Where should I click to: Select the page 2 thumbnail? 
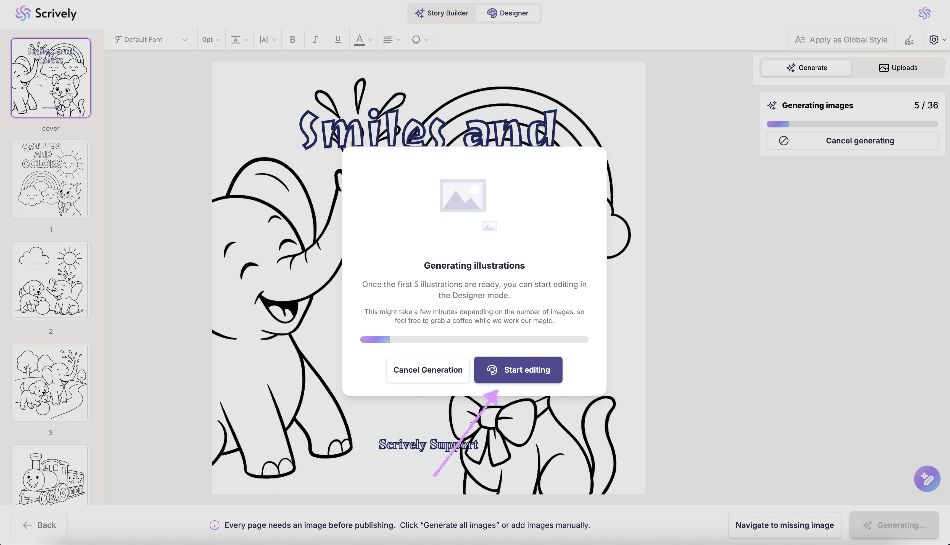[x=51, y=281]
